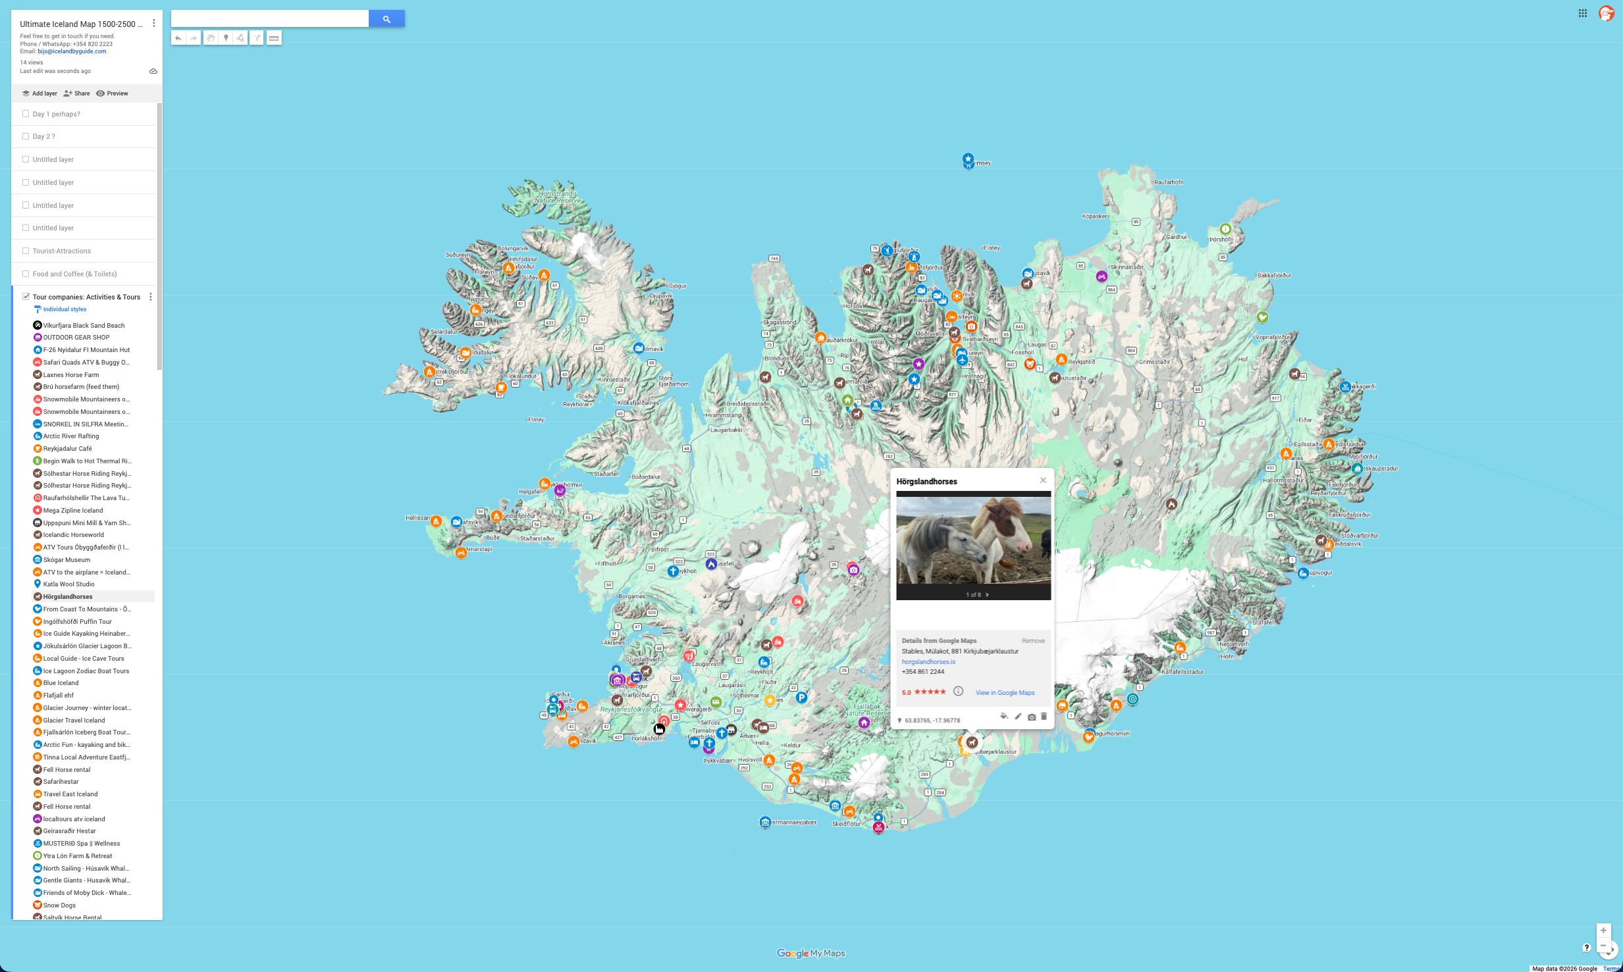Viewport: 1623px width, 972px height.
Task: Enable Food and Coffee (& Toilets) checkbox
Action: (x=26, y=274)
